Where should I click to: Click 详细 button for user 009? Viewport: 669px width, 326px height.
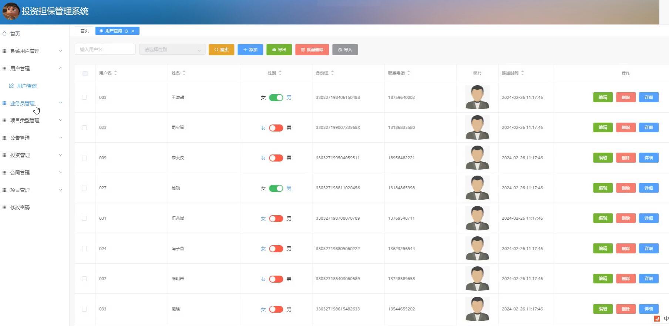pos(649,158)
